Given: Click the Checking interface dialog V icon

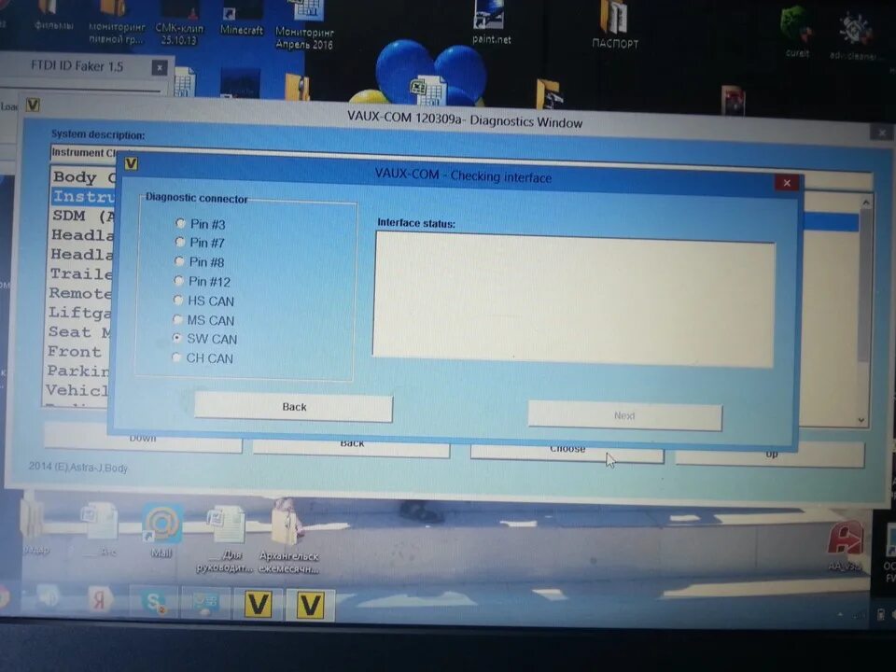Looking at the screenshot, I should (x=131, y=164).
